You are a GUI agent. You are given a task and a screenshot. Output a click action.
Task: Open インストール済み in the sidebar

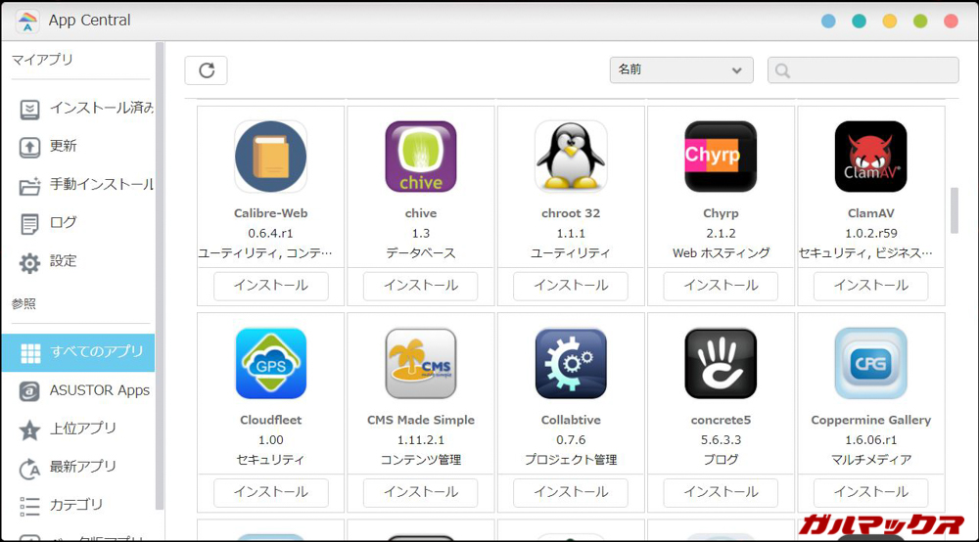coord(88,108)
